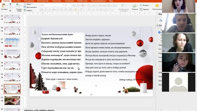The height and width of the screenshot is (111, 197).
Task: Collapse the Заливка section triangle
Action: pos(158,25)
